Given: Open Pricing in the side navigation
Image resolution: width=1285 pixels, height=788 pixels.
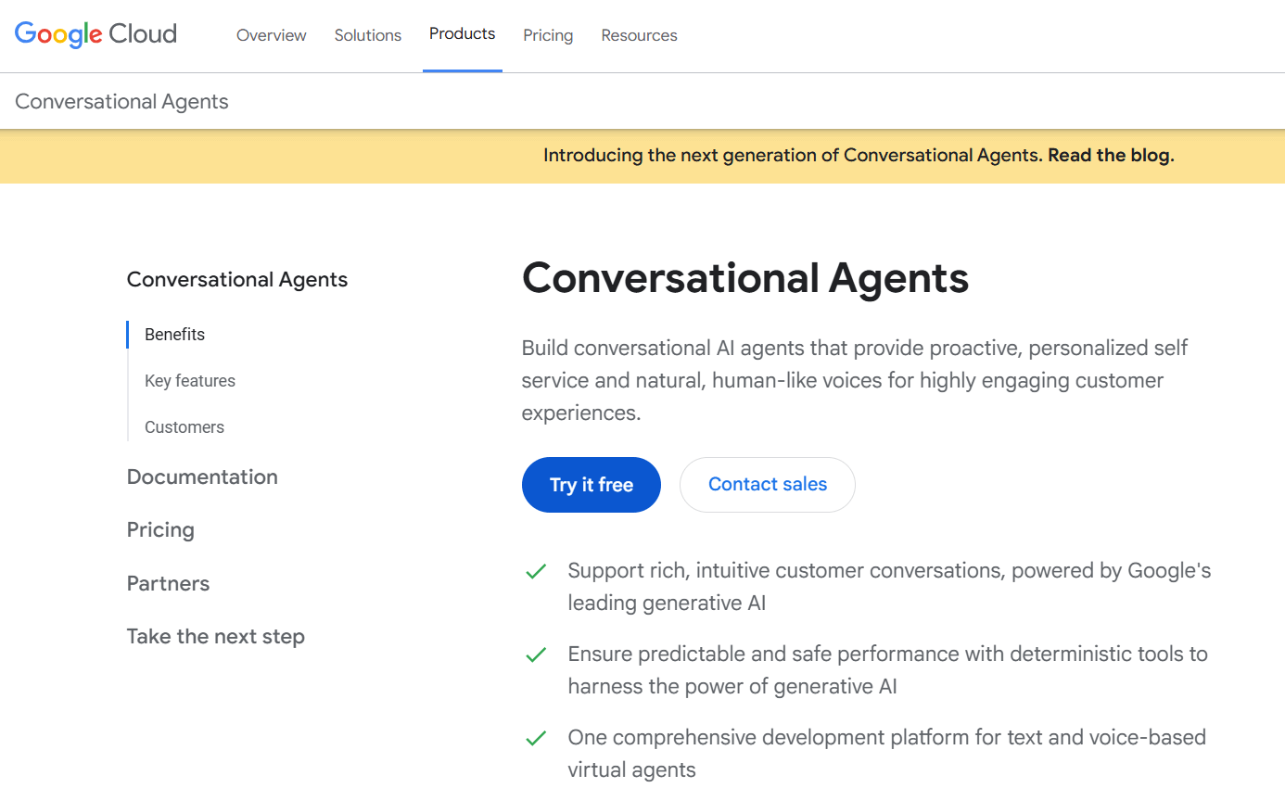Looking at the screenshot, I should [160, 530].
